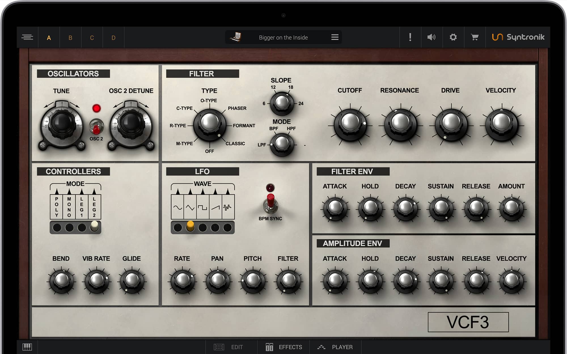Switch to part D tab

point(113,38)
